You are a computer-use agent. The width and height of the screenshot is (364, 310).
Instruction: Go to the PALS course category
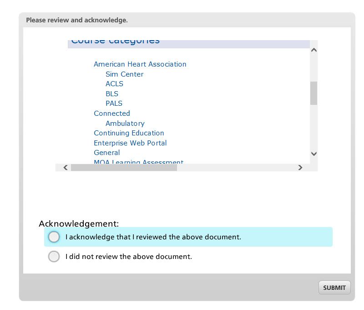point(114,103)
